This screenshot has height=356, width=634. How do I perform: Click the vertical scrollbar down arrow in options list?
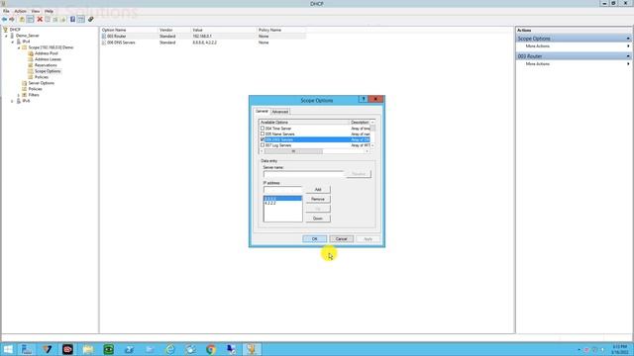(x=372, y=145)
